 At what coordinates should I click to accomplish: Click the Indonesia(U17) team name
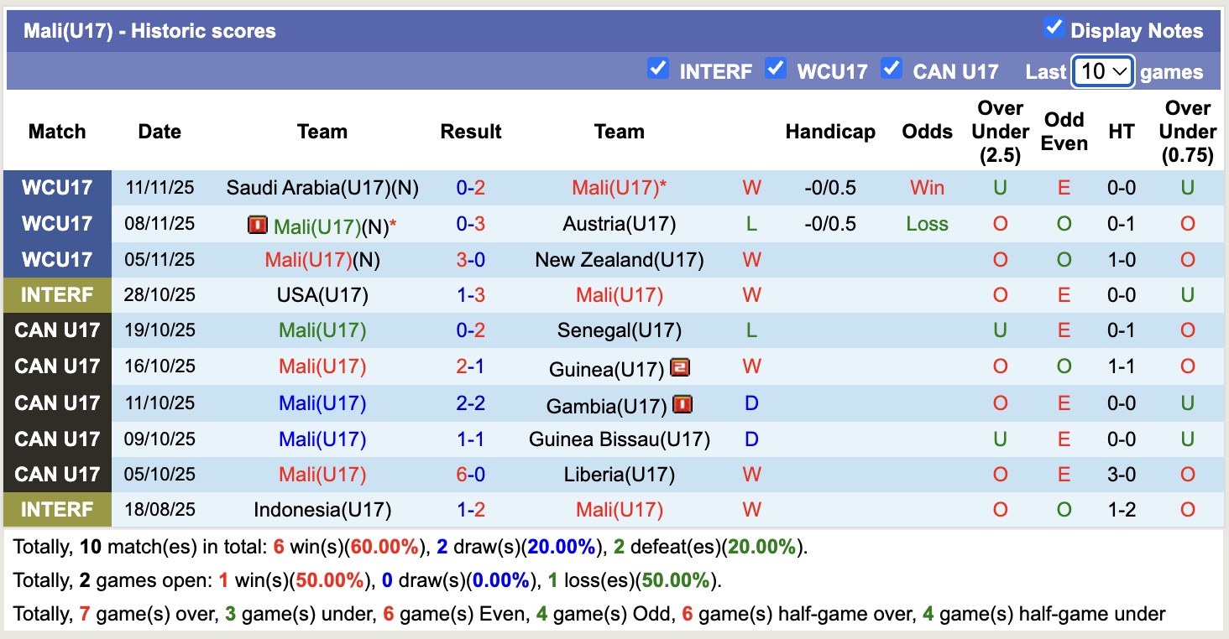[x=322, y=510]
